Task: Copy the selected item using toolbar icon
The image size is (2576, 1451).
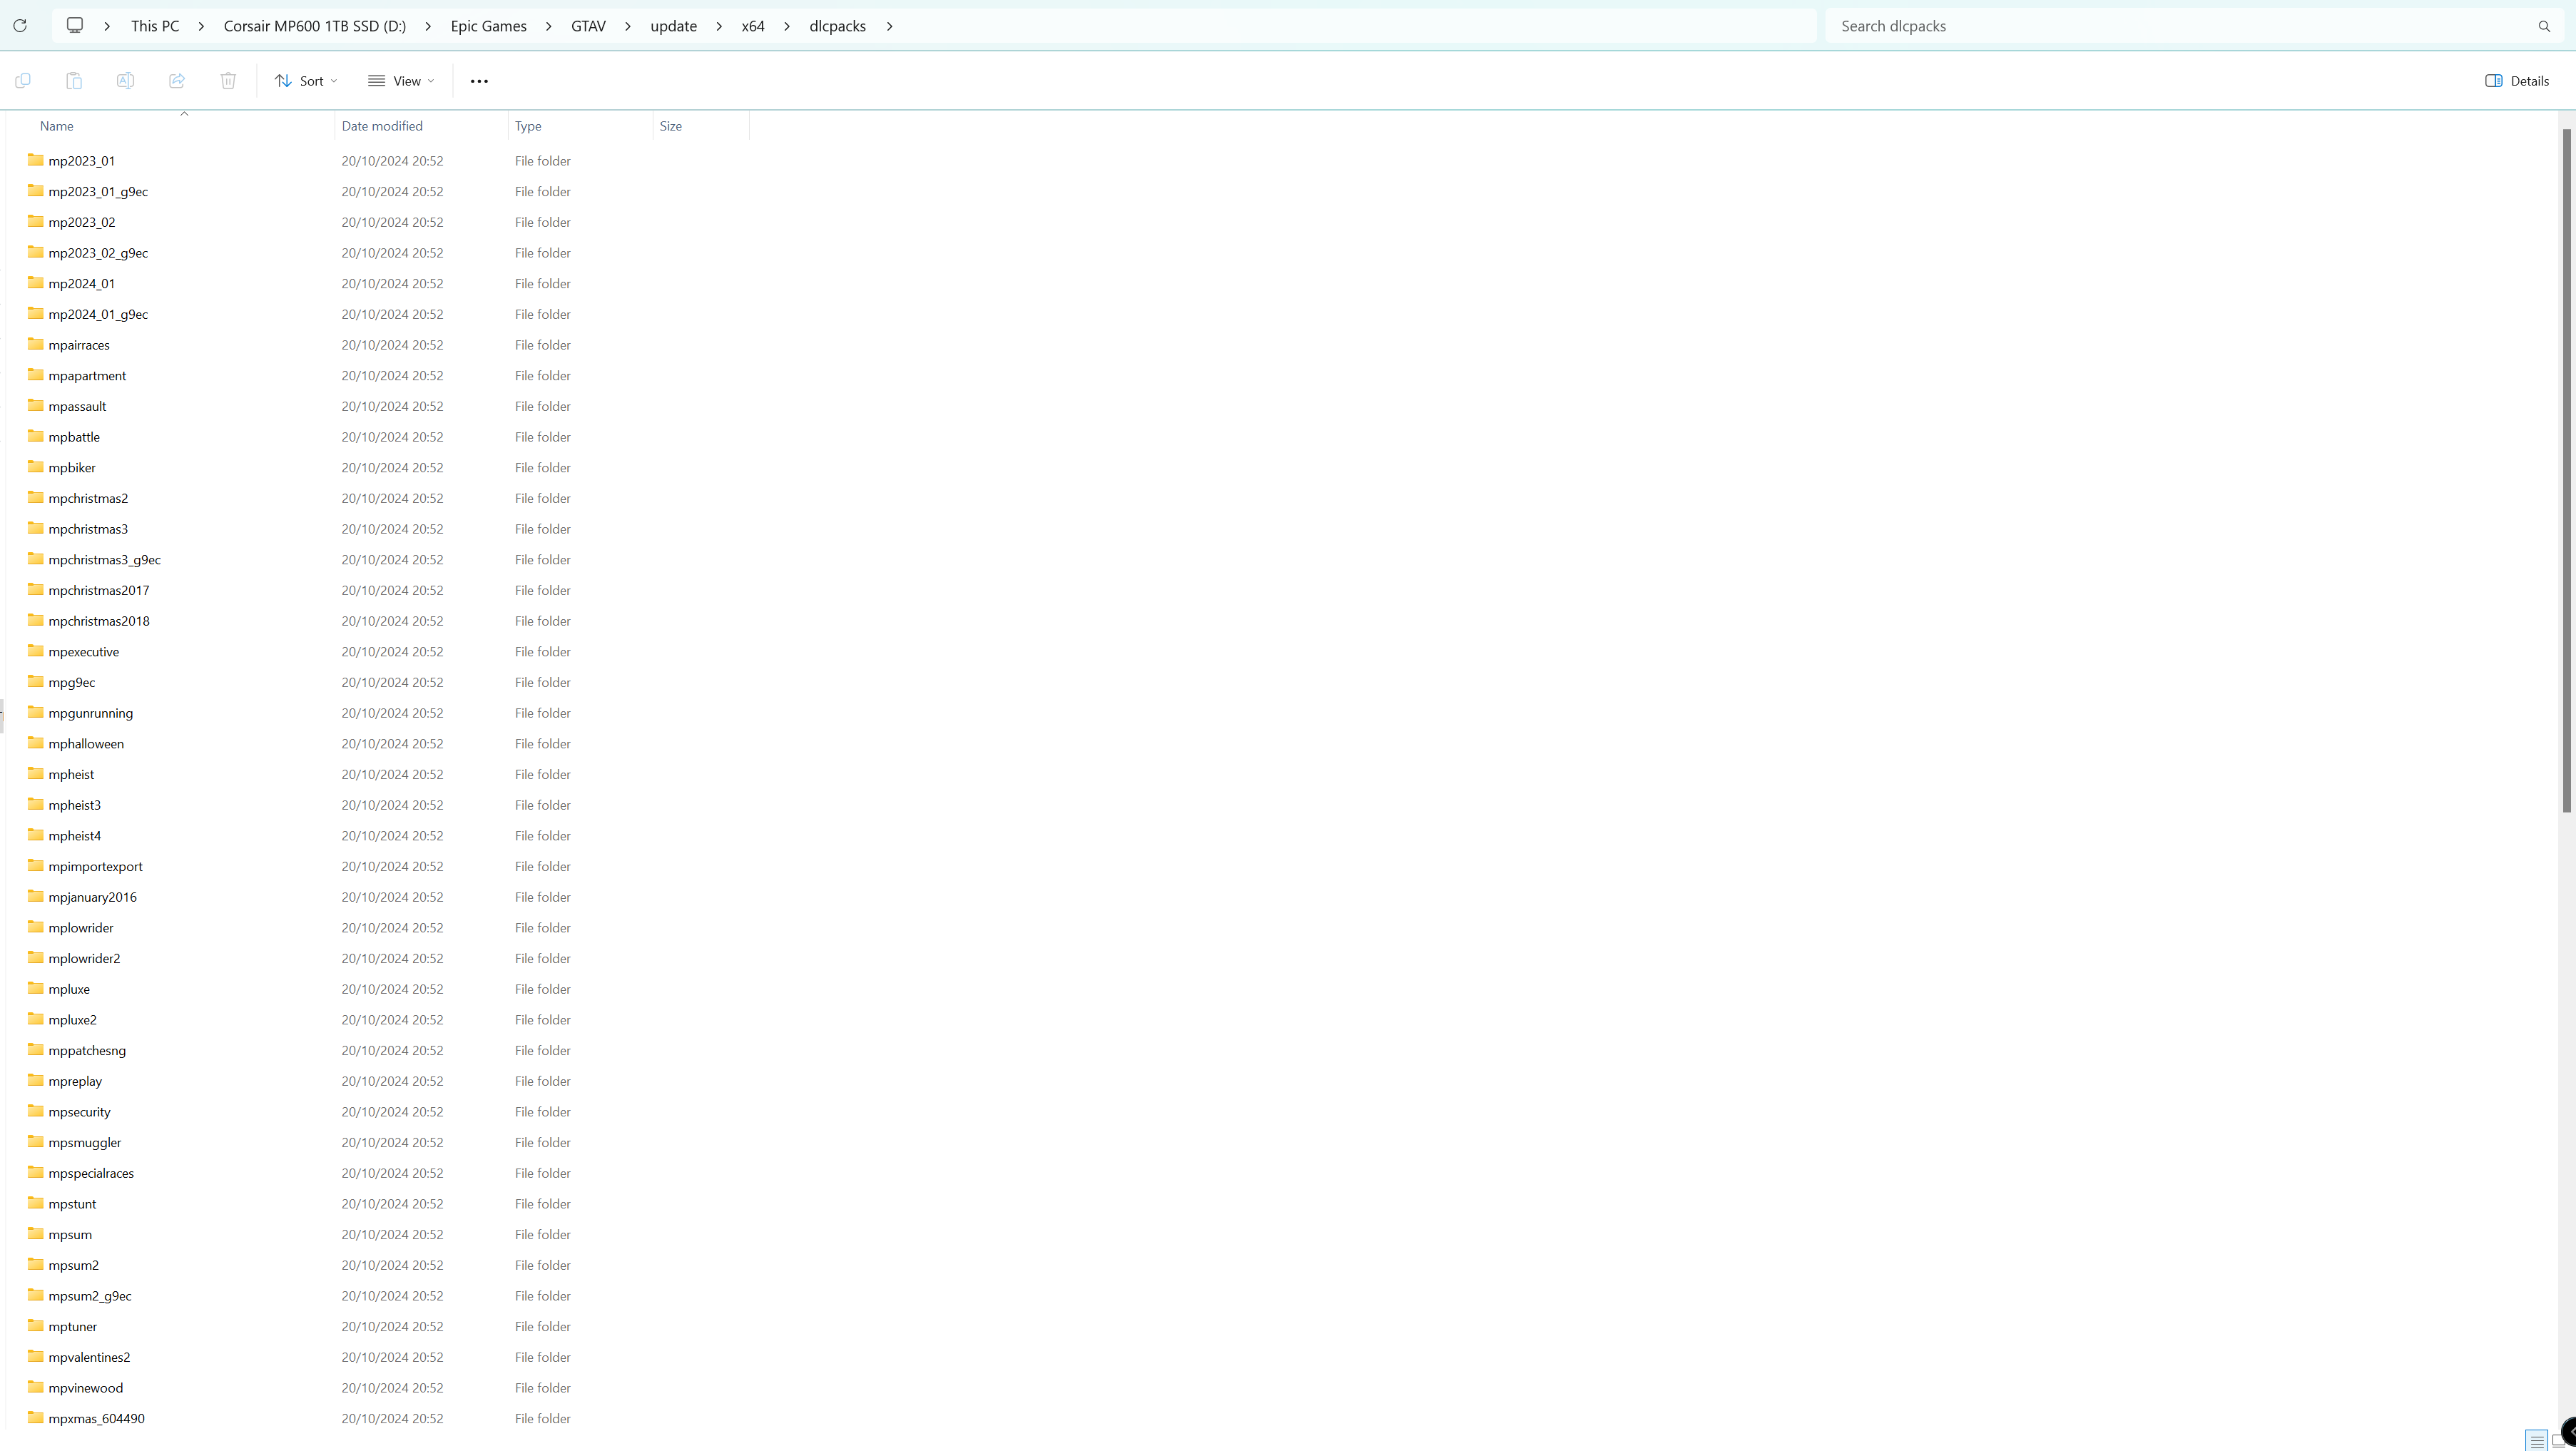Action: (x=22, y=81)
